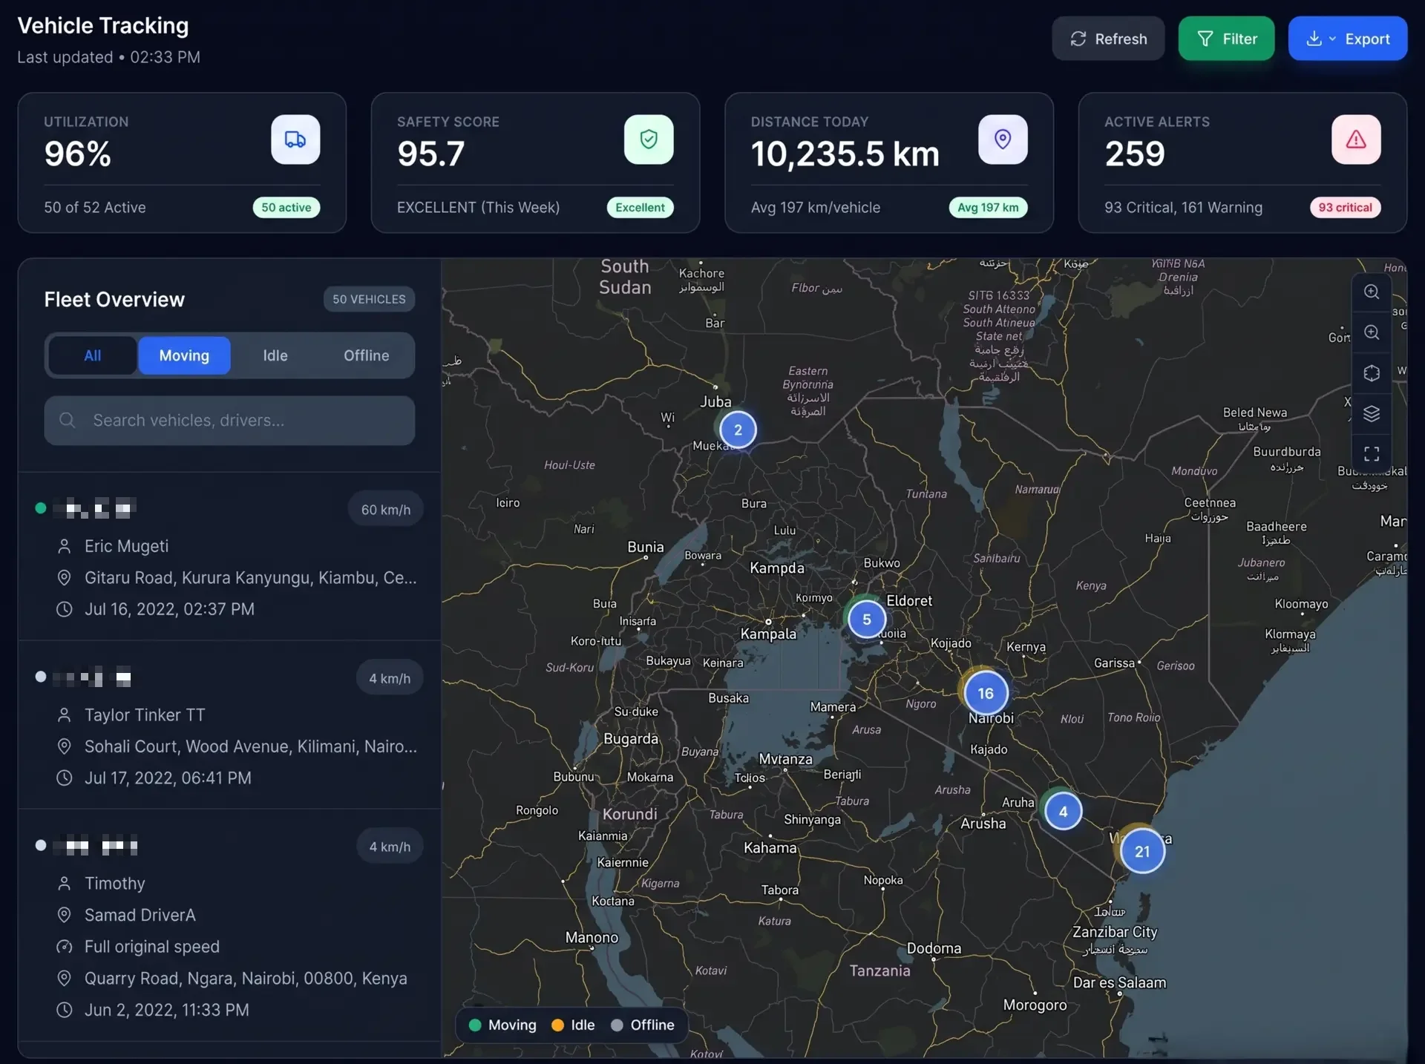Click the orange Idle legend dot
The height and width of the screenshot is (1064, 1425).
[x=557, y=1025]
